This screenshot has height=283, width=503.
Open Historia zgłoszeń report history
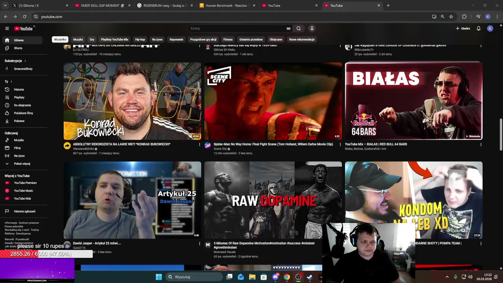click(24, 211)
